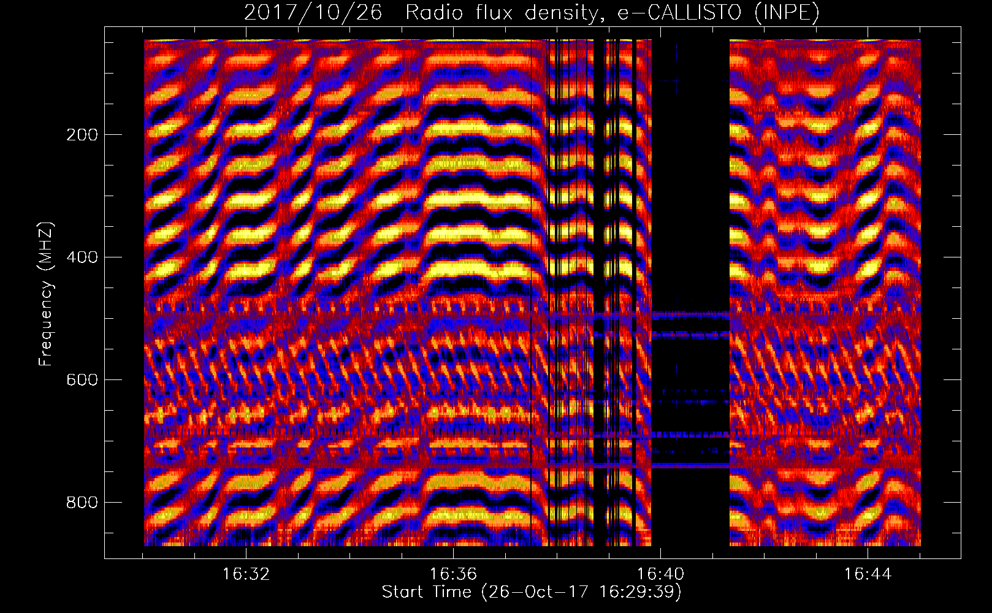Click the 16:44 time tick label
This screenshot has width=992, height=613.
(x=868, y=574)
